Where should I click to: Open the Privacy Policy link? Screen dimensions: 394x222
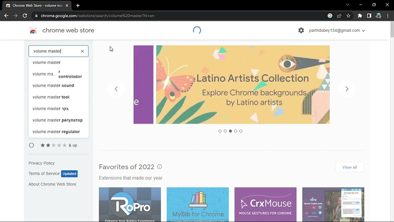(x=42, y=163)
